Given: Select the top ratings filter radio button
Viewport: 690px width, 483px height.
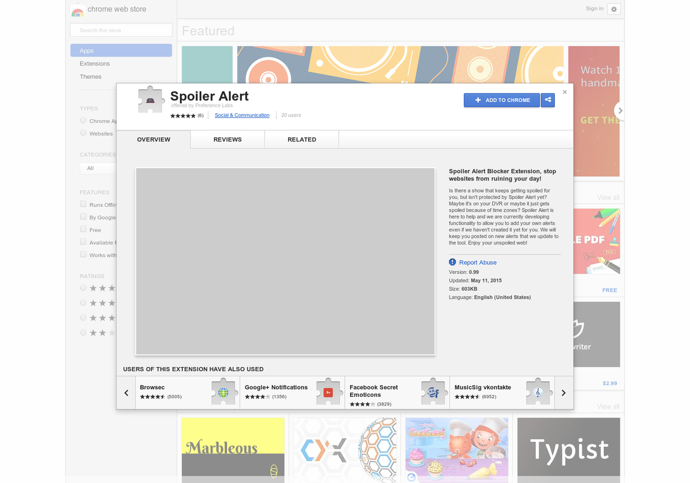Looking at the screenshot, I should (83, 288).
